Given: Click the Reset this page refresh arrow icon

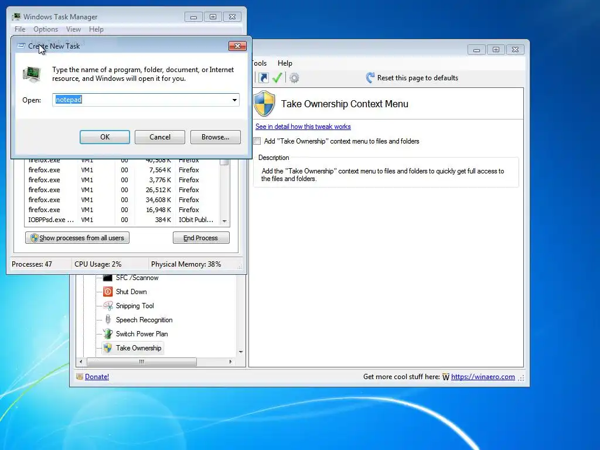Looking at the screenshot, I should (x=370, y=78).
